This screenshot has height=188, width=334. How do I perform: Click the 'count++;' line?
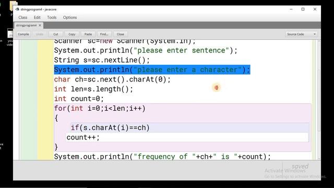[x=83, y=137]
